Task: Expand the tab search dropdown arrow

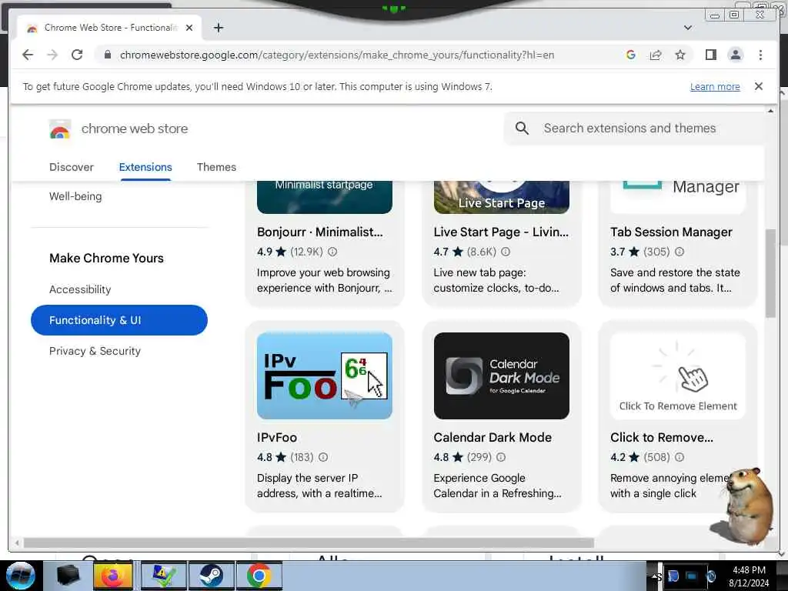Action: 688,28
